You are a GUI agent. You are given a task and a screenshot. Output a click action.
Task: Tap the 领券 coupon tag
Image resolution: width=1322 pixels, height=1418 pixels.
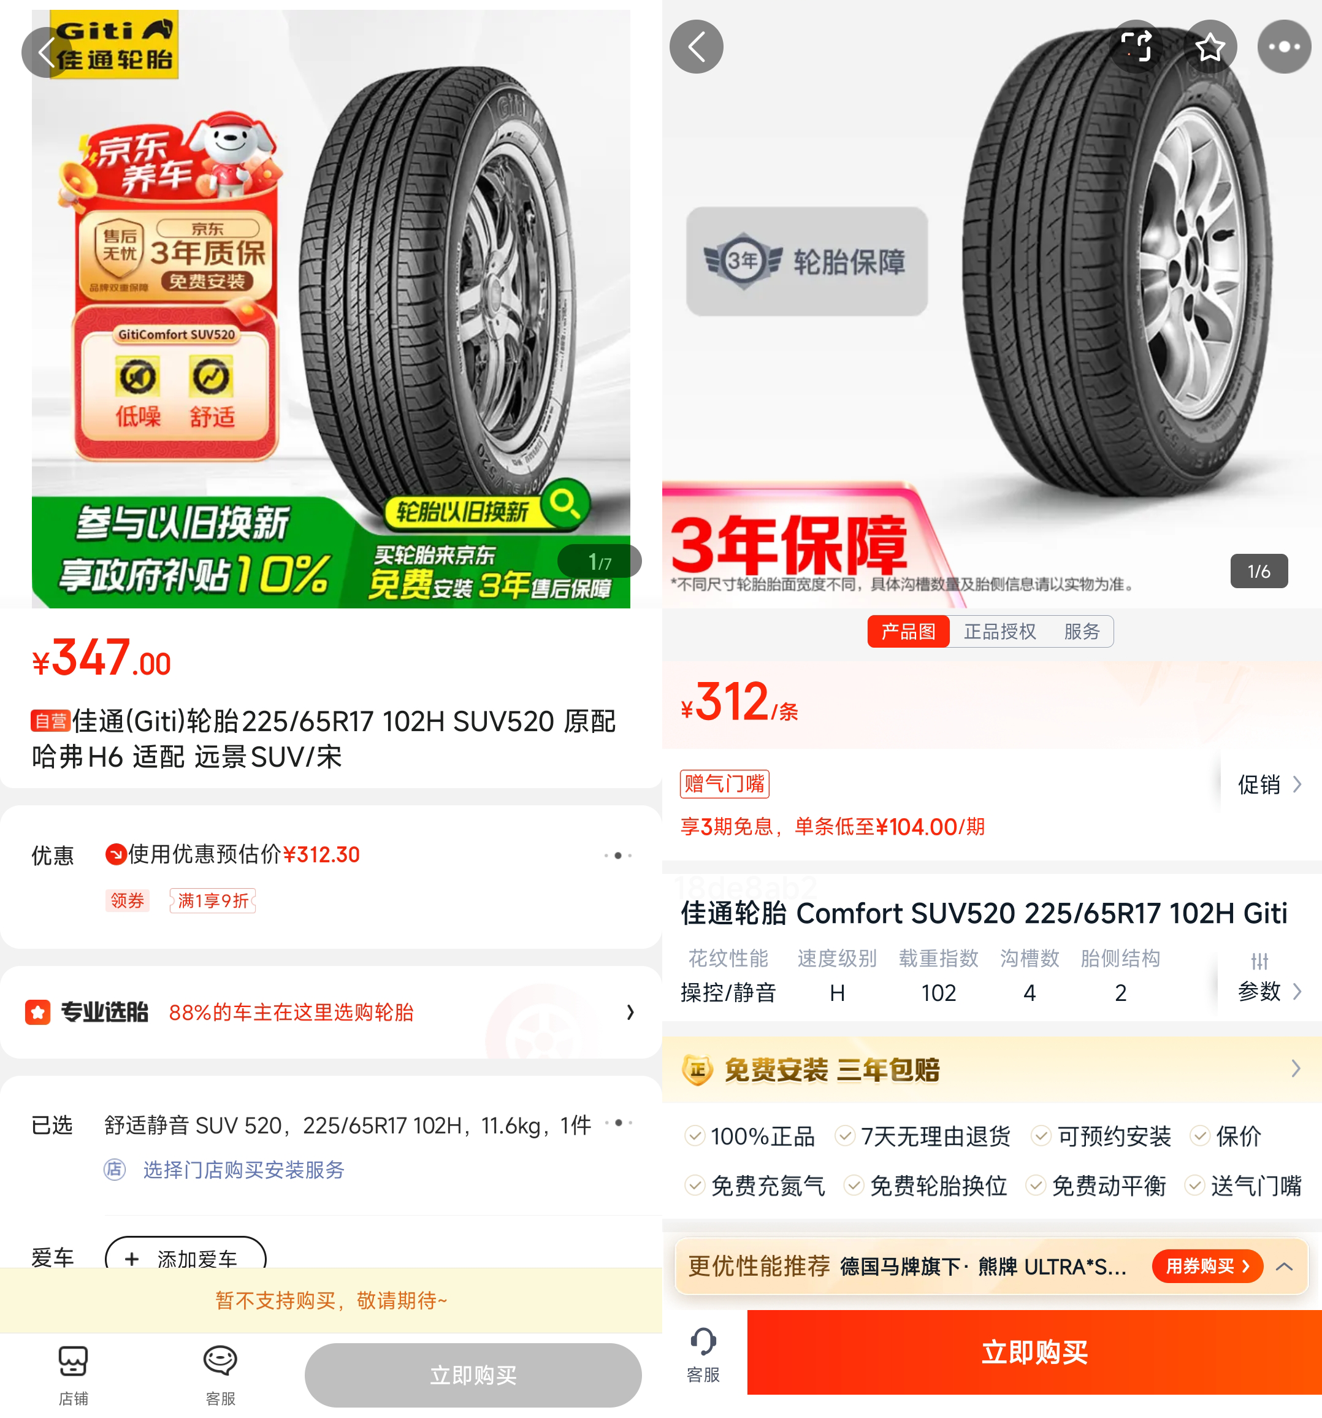(x=127, y=900)
